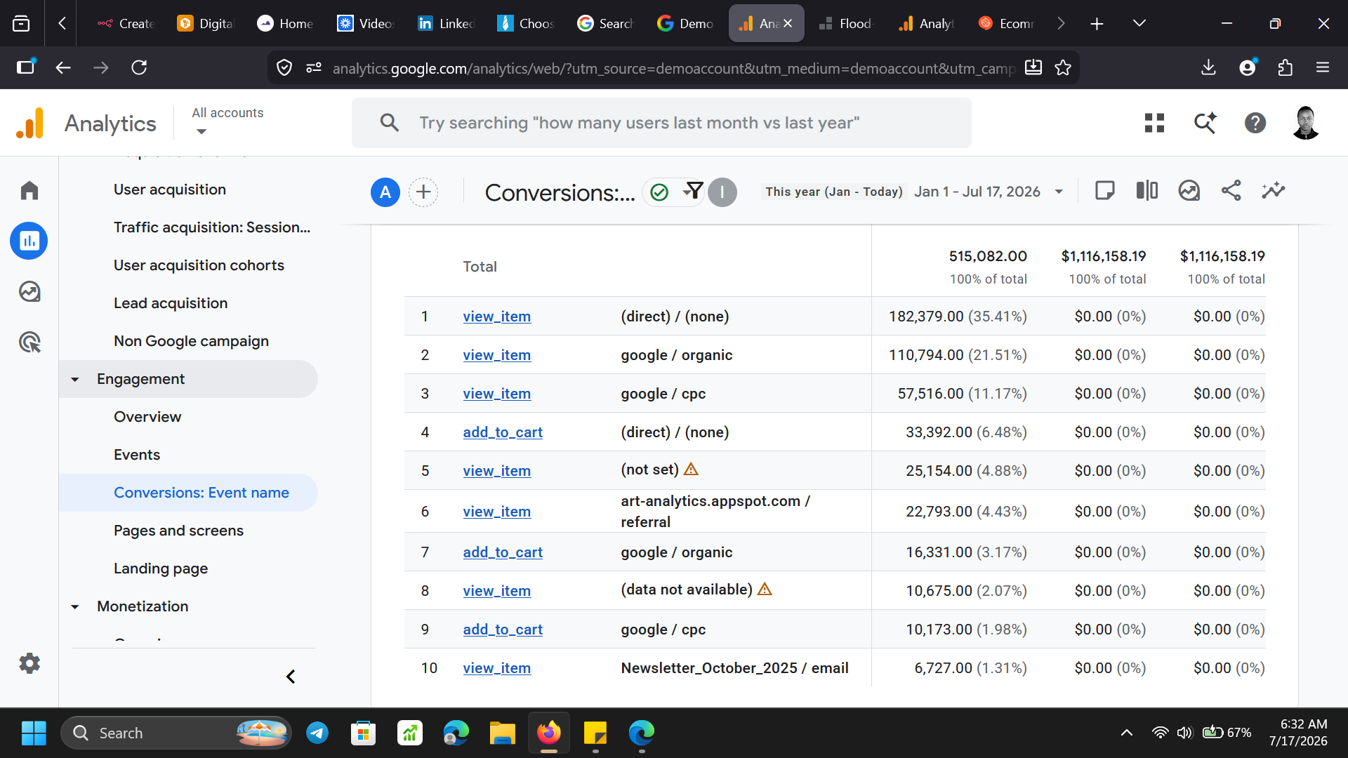Open the Help question mark icon
Screen dimensions: 1348x758
pos(1255,123)
